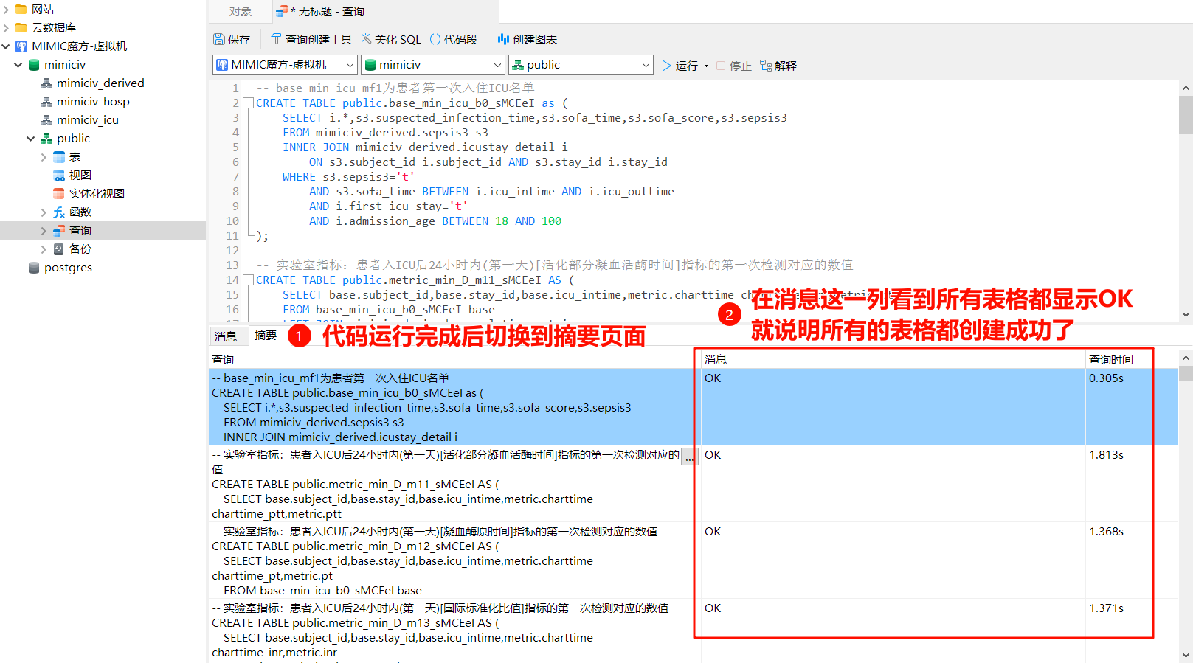
Task: Click the ellipsis button in second query row
Action: click(x=688, y=457)
